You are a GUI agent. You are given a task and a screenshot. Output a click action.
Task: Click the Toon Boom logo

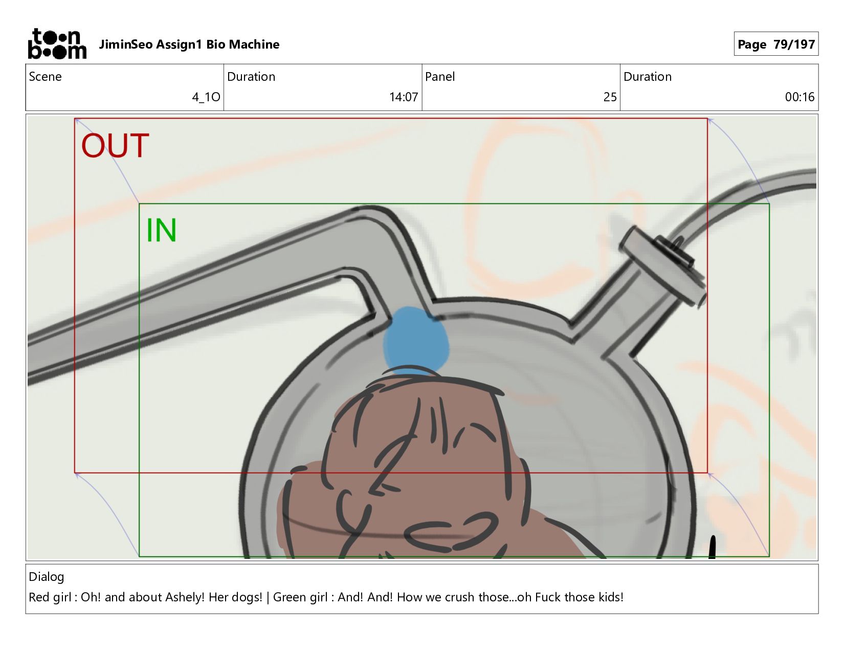(x=57, y=44)
